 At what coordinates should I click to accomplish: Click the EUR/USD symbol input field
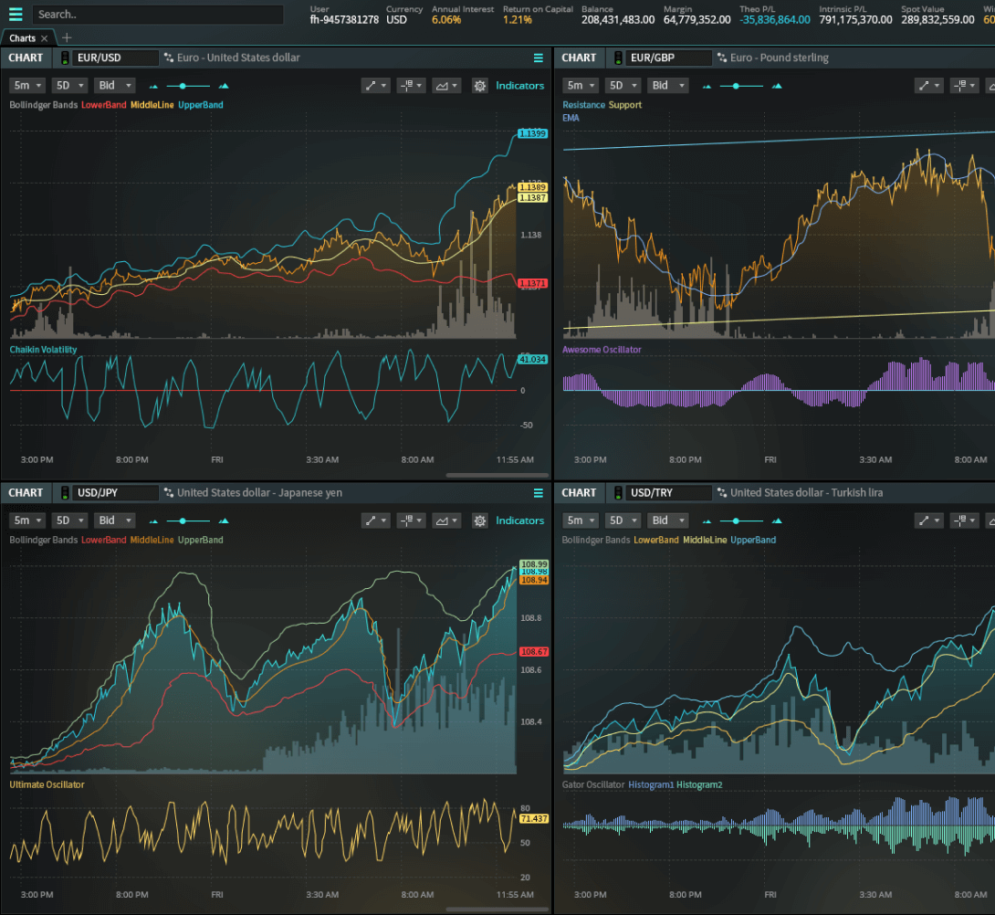115,58
